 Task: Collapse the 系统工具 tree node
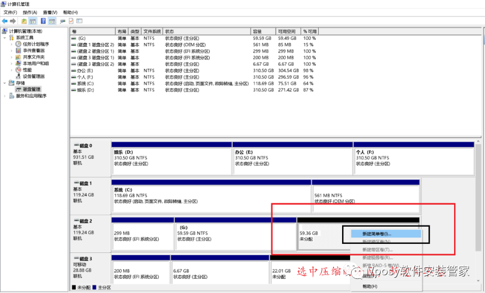point(5,38)
